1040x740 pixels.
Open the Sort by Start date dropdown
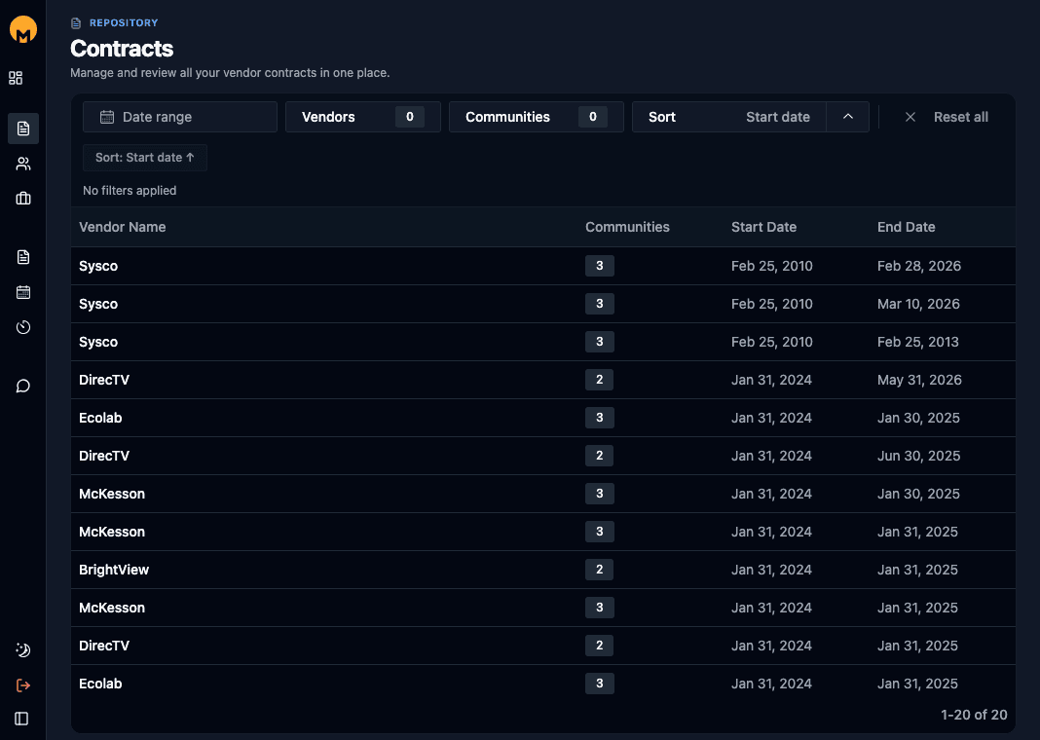coord(729,117)
